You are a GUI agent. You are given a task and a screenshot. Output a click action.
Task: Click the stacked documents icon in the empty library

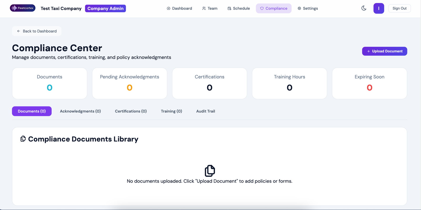[x=210, y=171]
